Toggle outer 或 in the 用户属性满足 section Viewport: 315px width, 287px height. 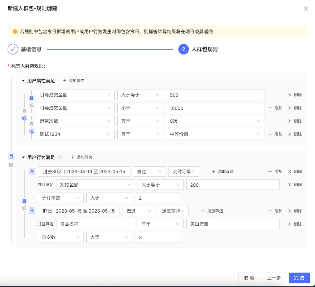(x=24, y=118)
